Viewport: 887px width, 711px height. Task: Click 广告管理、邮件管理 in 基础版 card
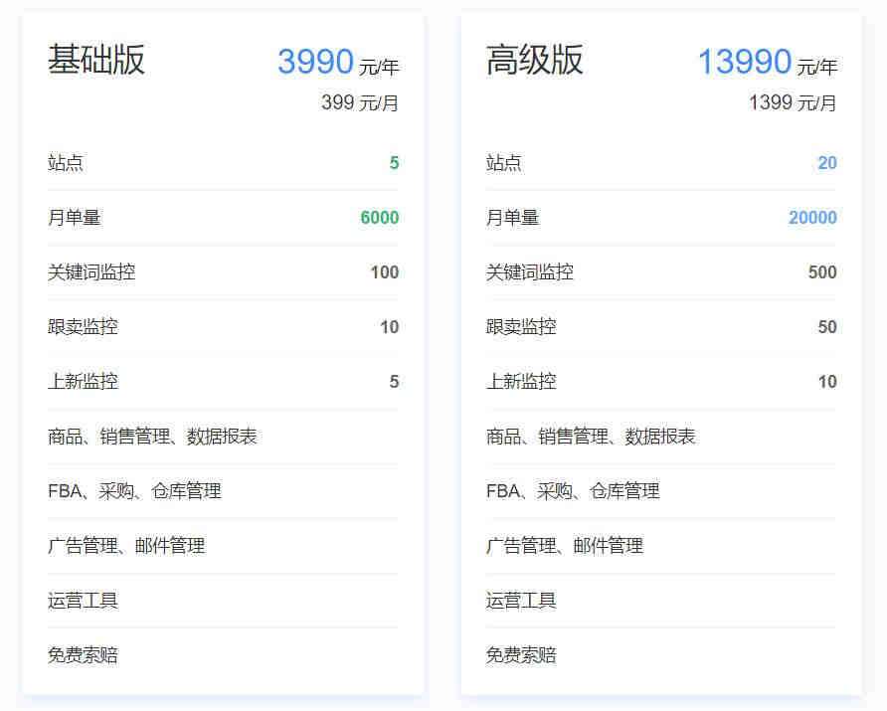[x=126, y=546]
